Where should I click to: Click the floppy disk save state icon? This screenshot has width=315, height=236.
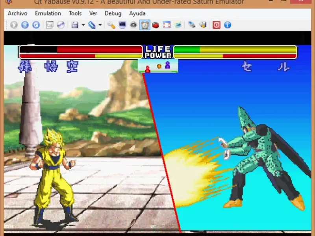point(75,25)
